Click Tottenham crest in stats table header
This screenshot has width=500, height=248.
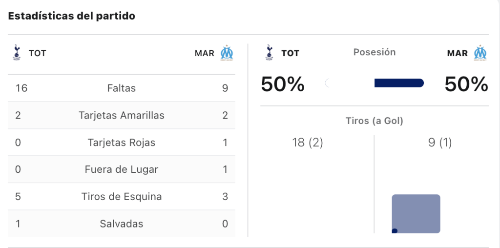coord(17,53)
